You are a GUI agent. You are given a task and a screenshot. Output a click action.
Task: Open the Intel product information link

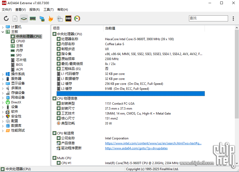153,143
